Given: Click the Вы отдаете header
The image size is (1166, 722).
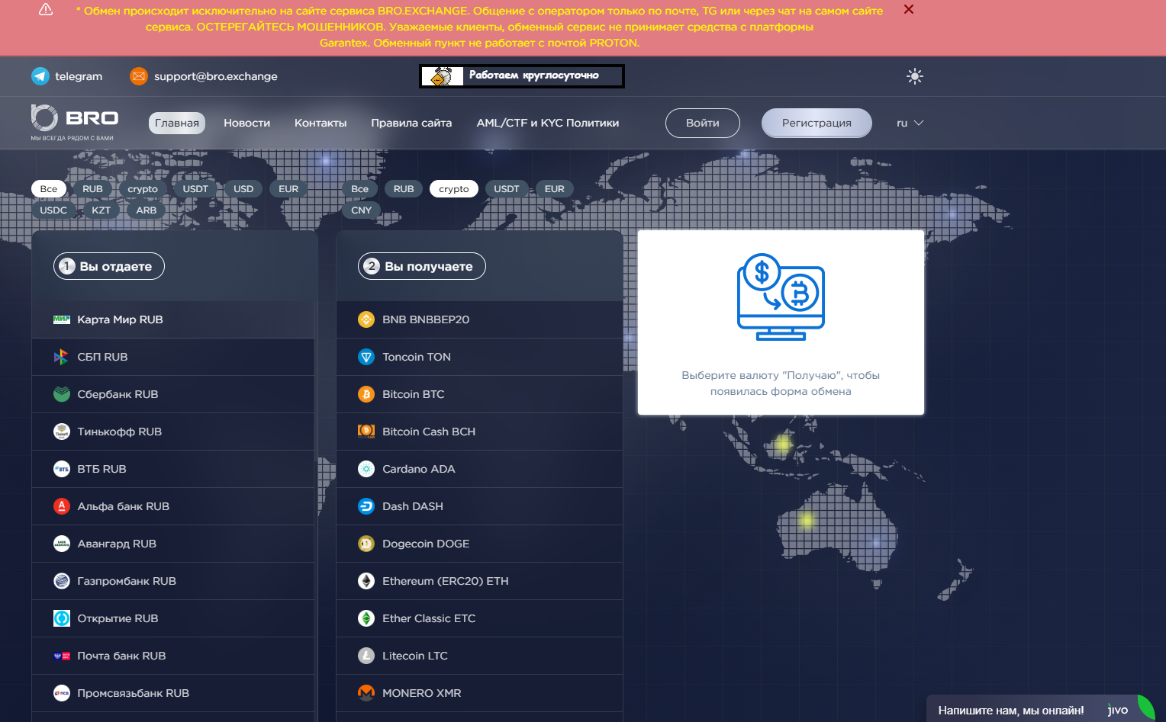Looking at the screenshot, I should point(109,266).
